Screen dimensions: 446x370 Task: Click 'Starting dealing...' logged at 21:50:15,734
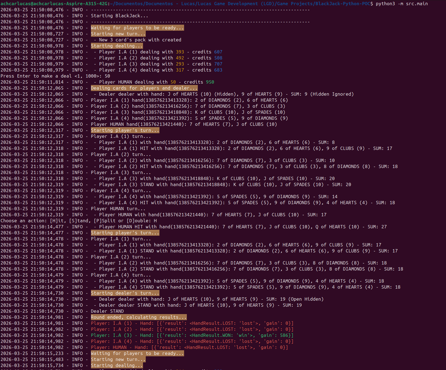coord(117,365)
